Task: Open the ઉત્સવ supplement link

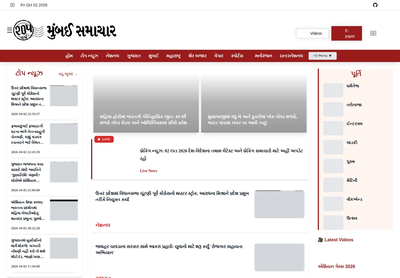Action: click(352, 218)
